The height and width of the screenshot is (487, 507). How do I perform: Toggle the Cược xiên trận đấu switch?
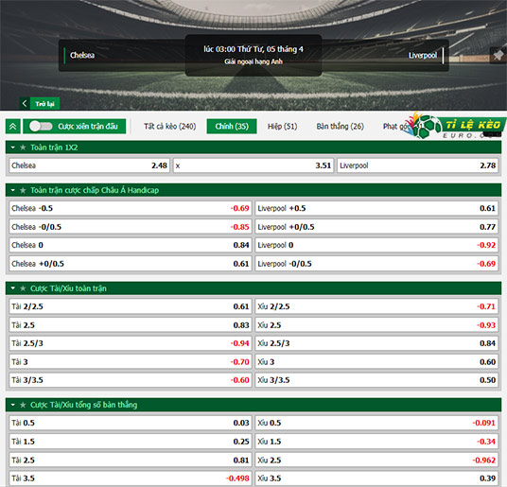click(x=41, y=127)
